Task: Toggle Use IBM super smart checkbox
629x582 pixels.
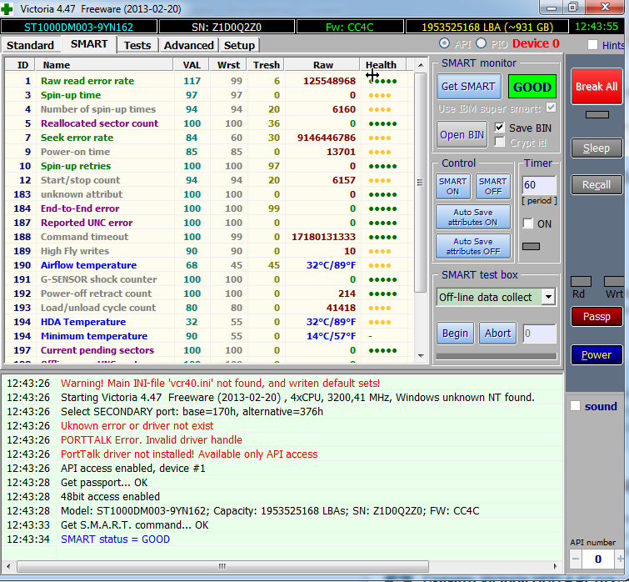Action: click(x=552, y=108)
